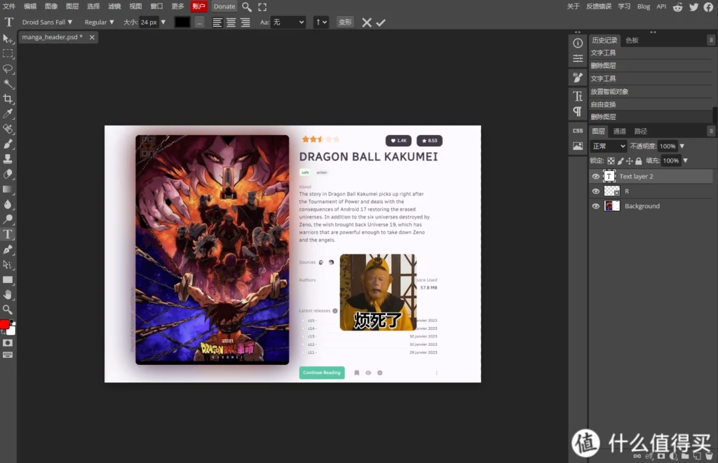Open the Droid Sans Fall font dropdown
The image size is (718, 463).
click(x=47, y=22)
